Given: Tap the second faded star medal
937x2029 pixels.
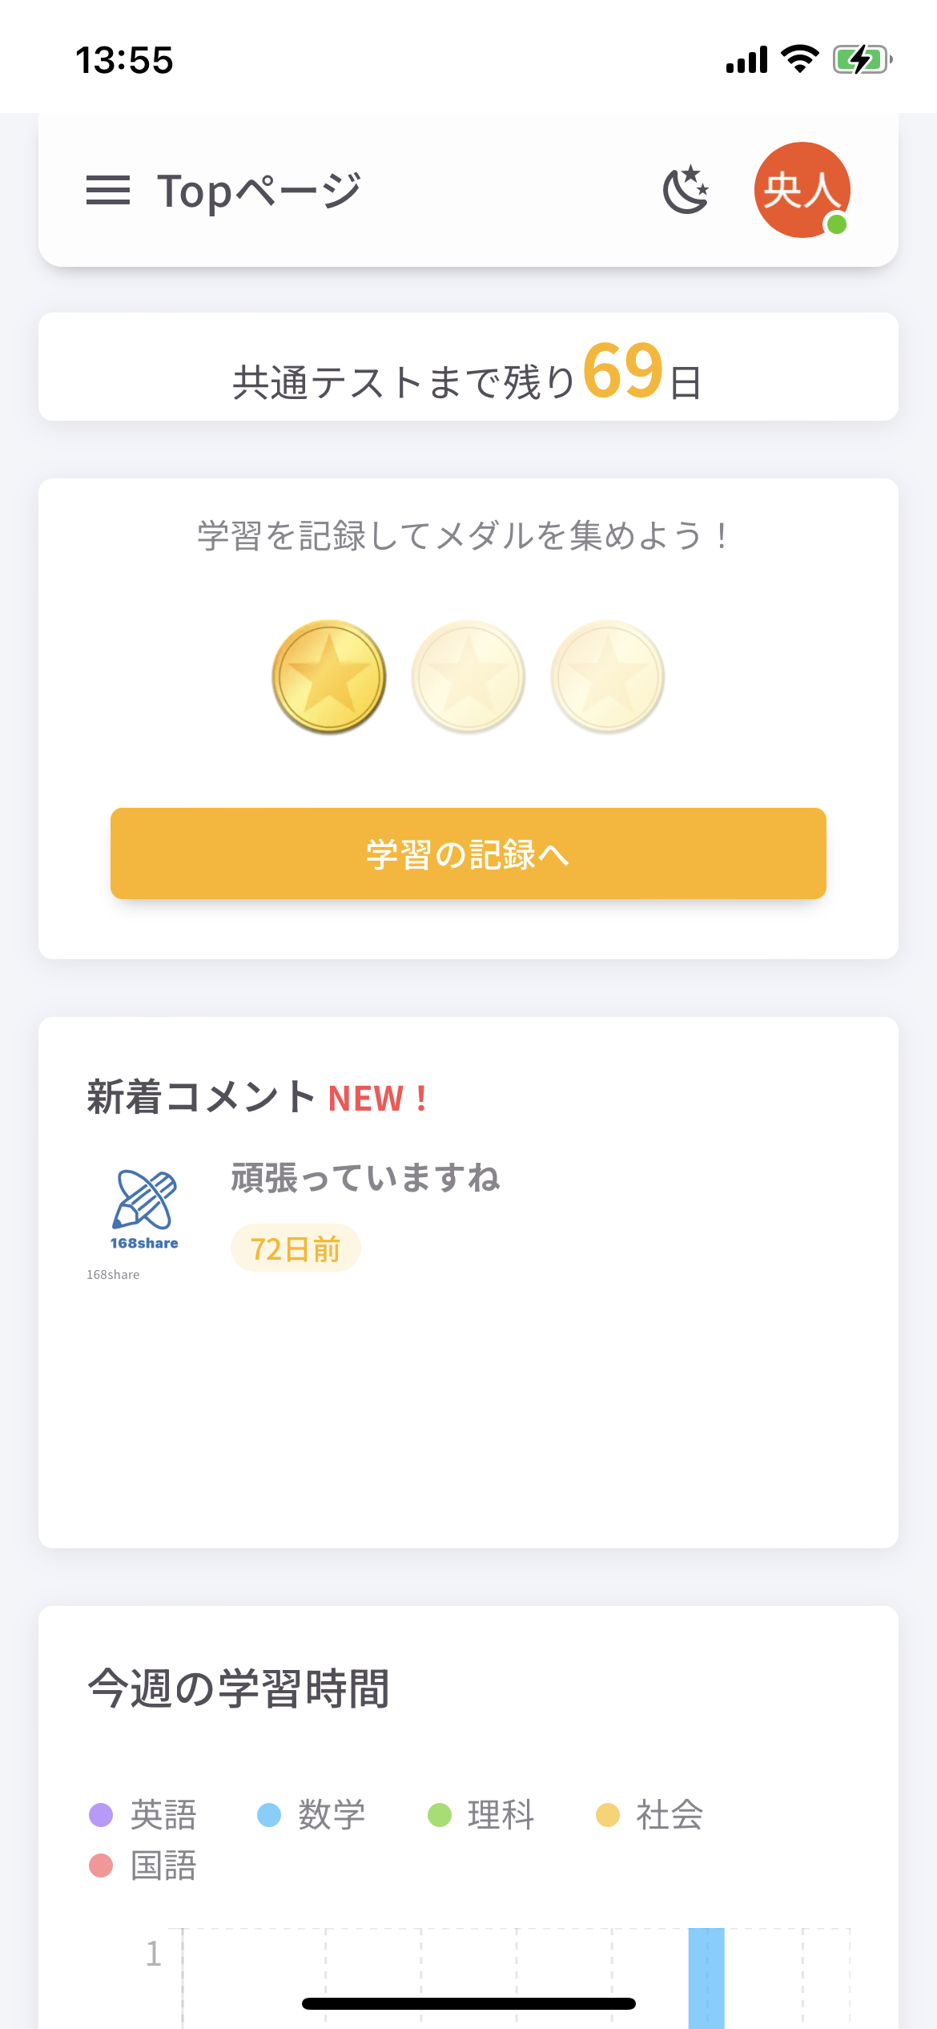Looking at the screenshot, I should click(468, 677).
